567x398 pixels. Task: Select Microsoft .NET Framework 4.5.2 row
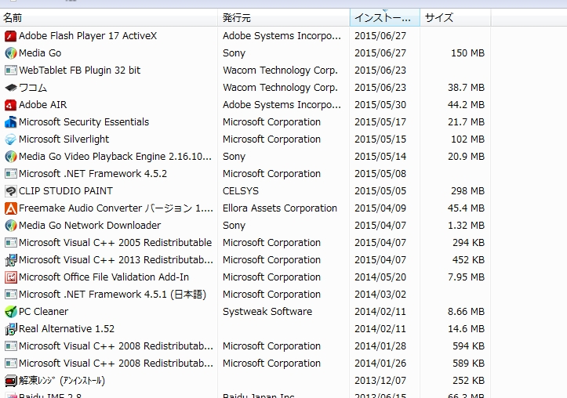tap(93, 174)
